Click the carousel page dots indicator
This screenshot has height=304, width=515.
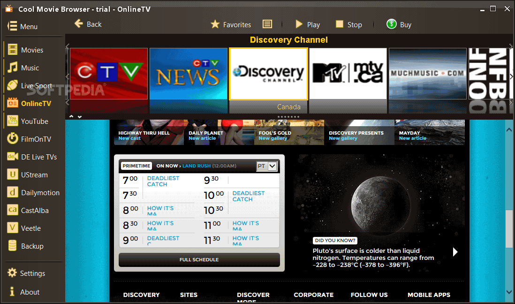point(288,117)
